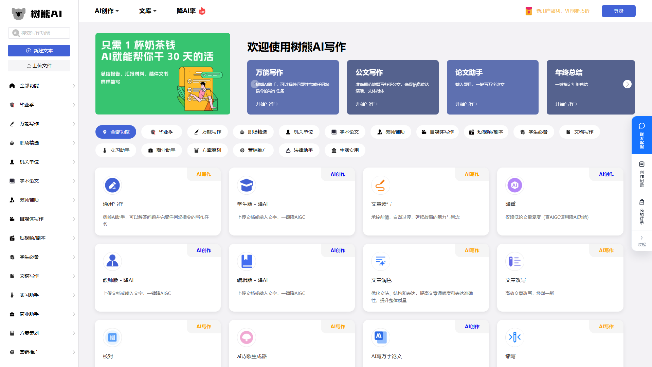The image size is (652, 367).
Task: Expand the 实习助手 sidebar chevron
Action: coord(74,295)
